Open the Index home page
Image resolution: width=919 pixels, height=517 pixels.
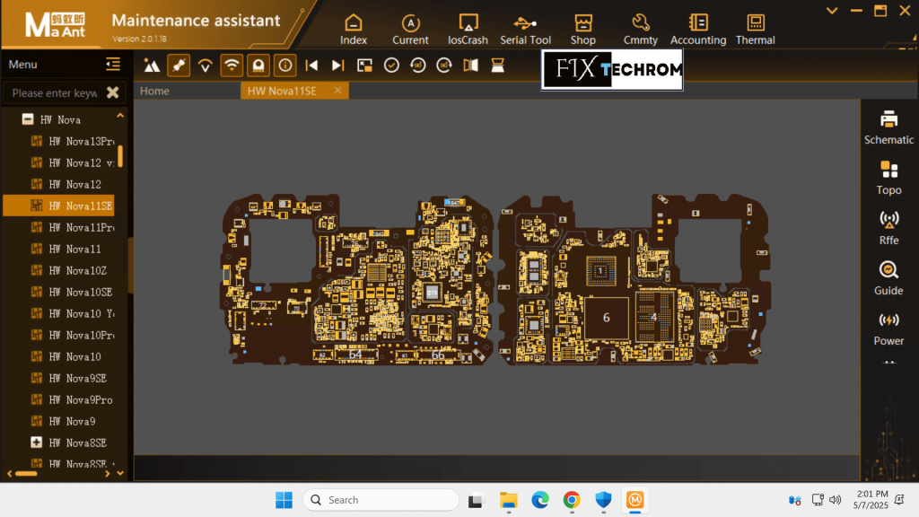coord(354,30)
